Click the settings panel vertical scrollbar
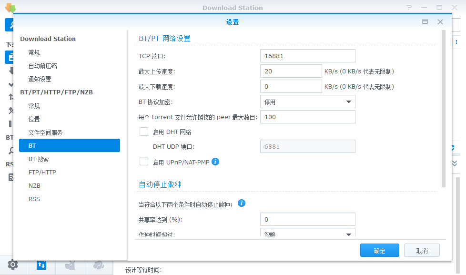This screenshot has width=466, height=275. [x=444, y=109]
